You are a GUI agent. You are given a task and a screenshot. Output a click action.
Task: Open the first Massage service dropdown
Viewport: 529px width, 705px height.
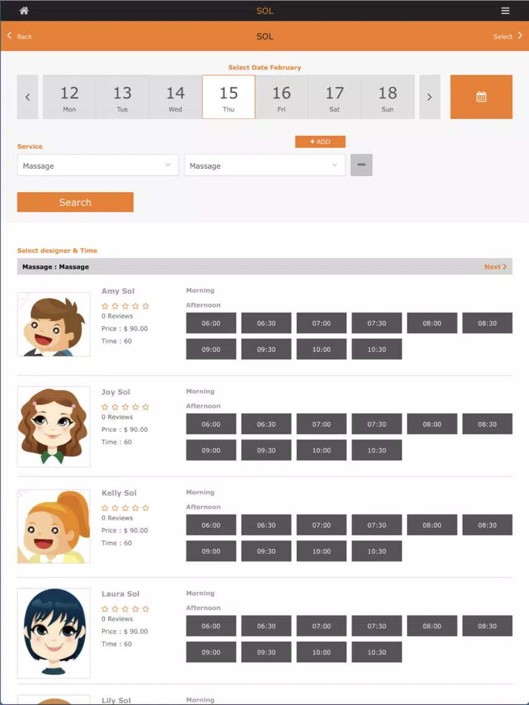pyautogui.click(x=97, y=165)
